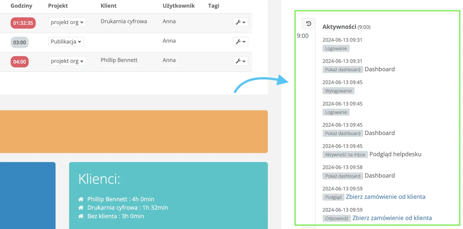Click the Podgląd helpdesku activity text
This screenshot has width=463, height=229.
point(395,154)
